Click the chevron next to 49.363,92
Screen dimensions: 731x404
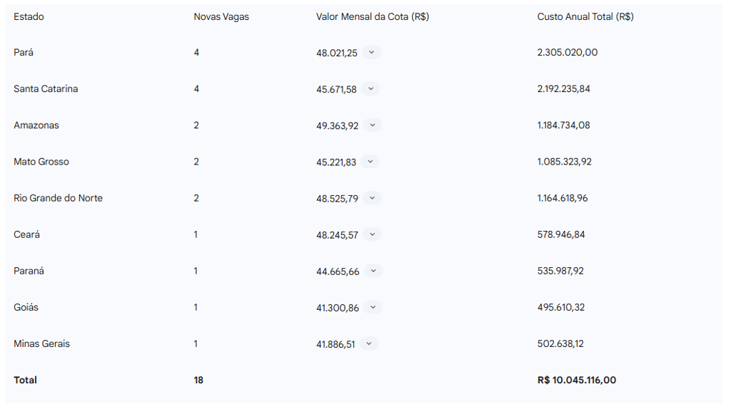coord(373,125)
